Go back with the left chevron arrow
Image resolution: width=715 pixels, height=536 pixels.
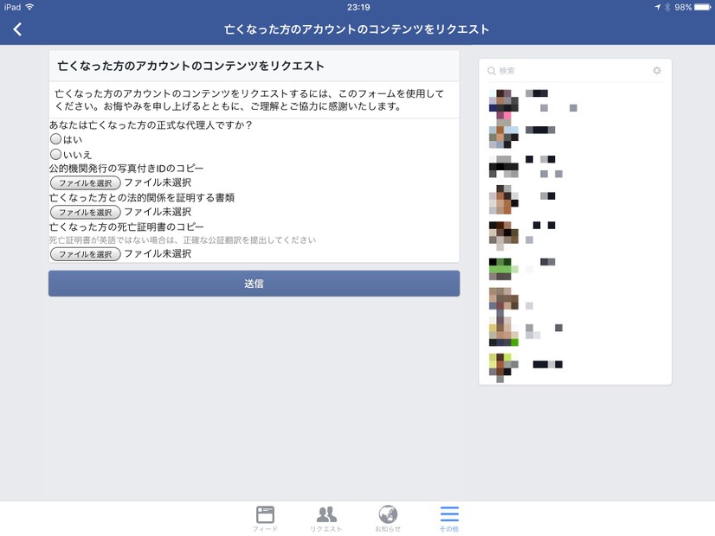[x=17, y=29]
